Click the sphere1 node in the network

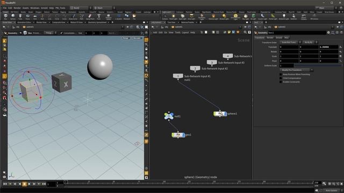point(220,114)
